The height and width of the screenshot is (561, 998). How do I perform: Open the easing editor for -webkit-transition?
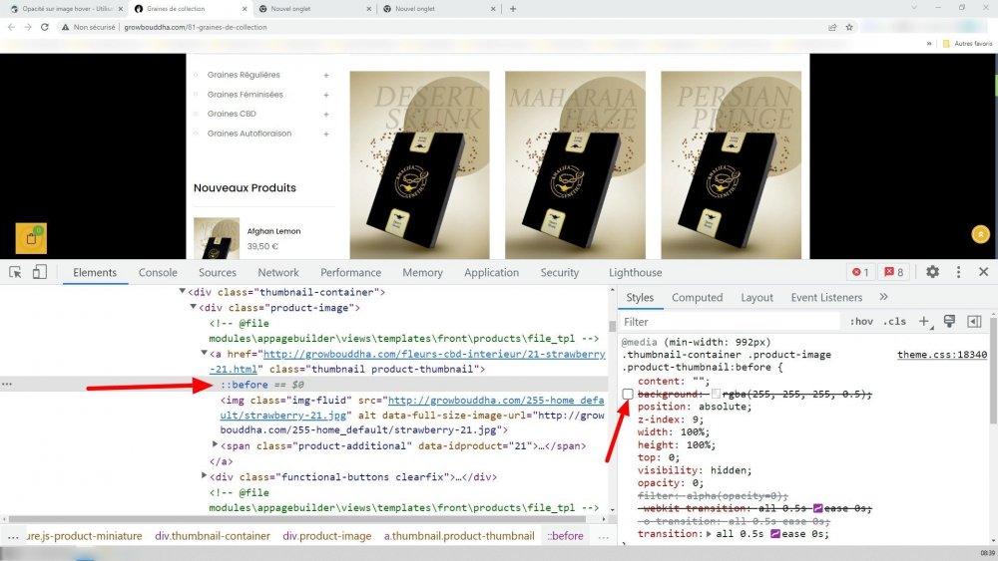[818, 508]
